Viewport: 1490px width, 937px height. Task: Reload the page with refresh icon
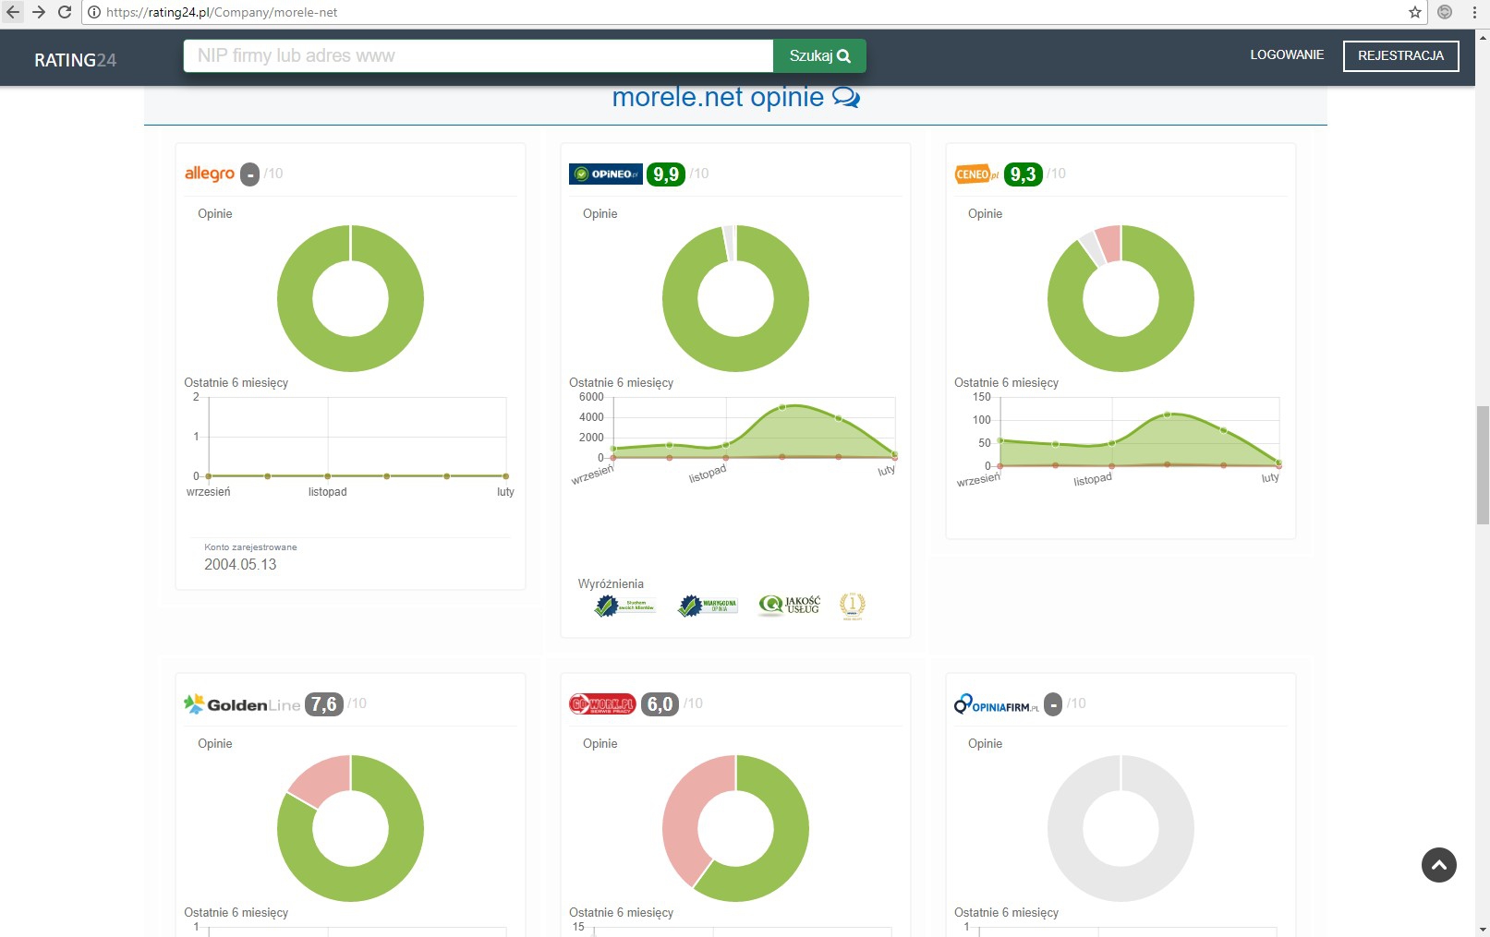(x=65, y=12)
